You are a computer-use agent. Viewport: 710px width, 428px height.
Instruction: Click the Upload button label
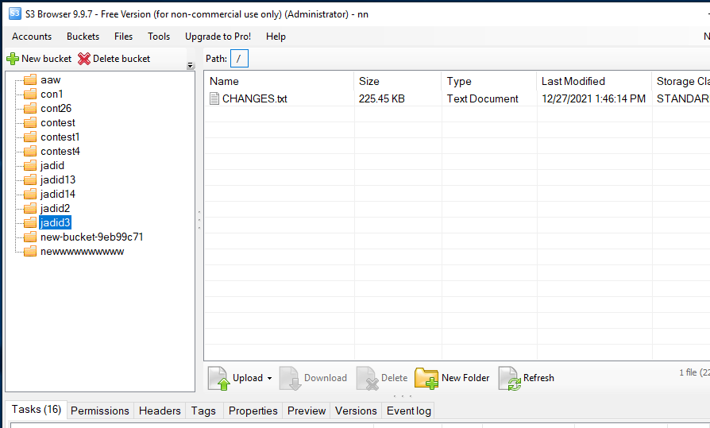point(248,378)
